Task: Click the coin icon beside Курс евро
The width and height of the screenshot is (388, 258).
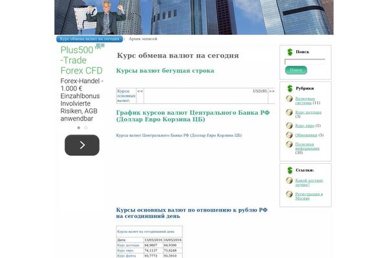Action: 289,125
